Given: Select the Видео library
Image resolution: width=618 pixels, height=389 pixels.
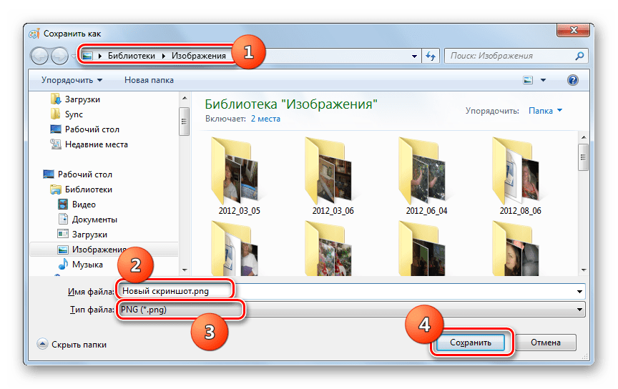Looking at the screenshot, I should pyautogui.click(x=84, y=205).
